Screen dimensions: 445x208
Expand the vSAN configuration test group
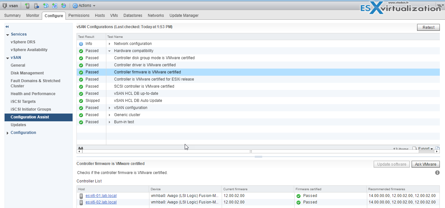pos(110,108)
